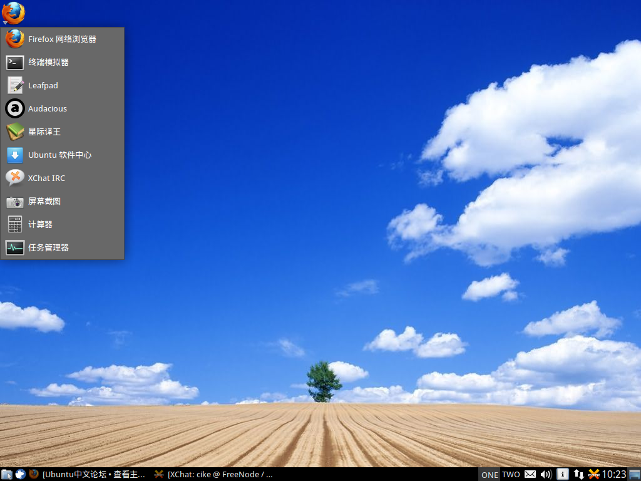The height and width of the screenshot is (481, 641).
Task: Open the network up-down arrows indicator
Action: (x=578, y=475)
